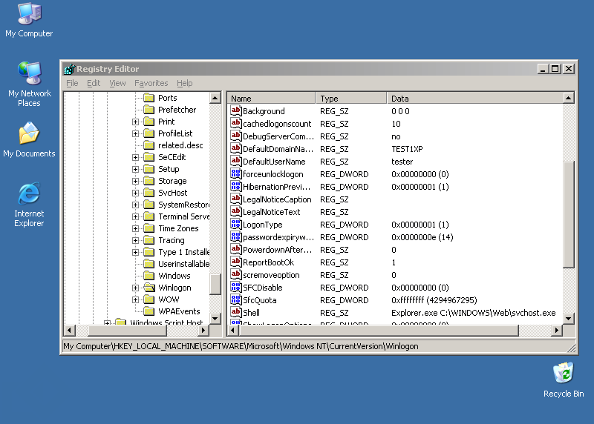
Task: Sort values by Data column header
Action: click(x=475, y=99)
